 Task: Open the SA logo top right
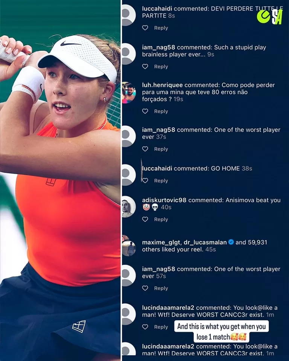[x=270, y=17]
